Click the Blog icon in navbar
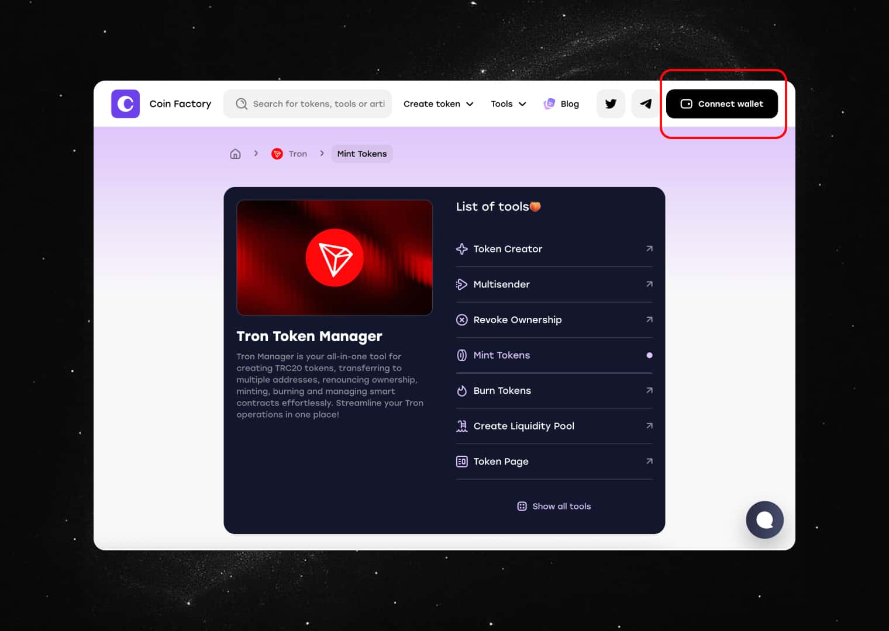 (549, 104)
